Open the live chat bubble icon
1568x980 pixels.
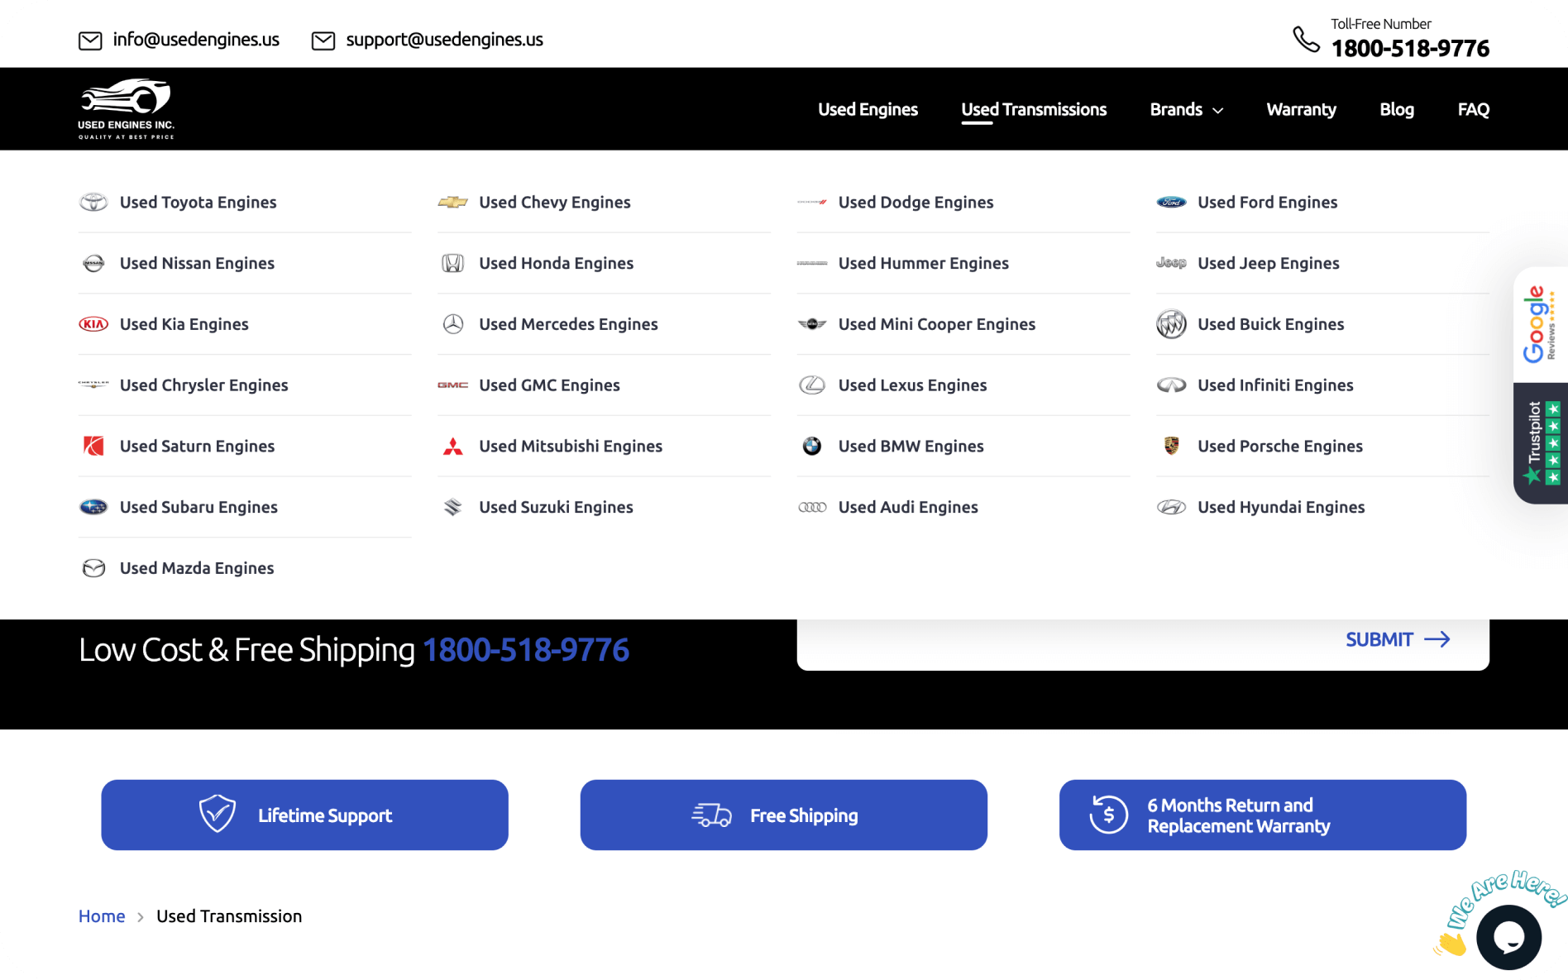[x=1508, y=937]
